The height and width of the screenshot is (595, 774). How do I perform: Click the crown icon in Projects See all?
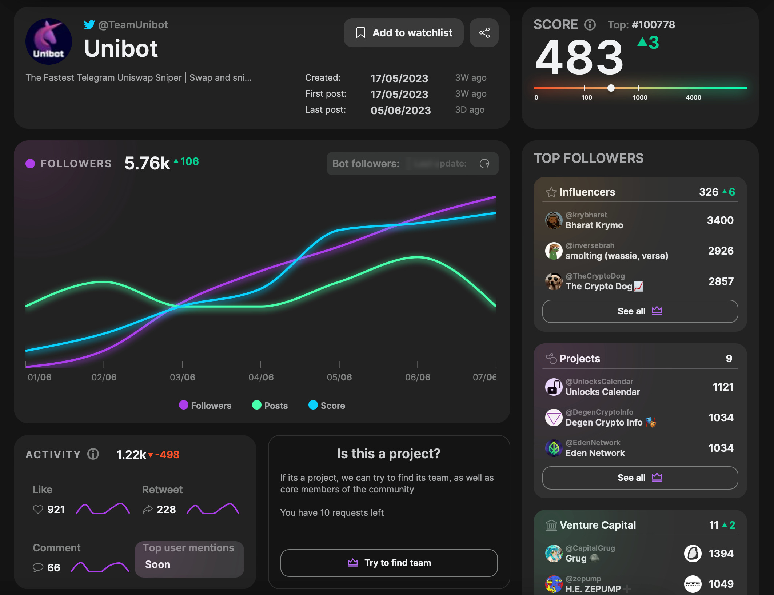click(657, 477)
